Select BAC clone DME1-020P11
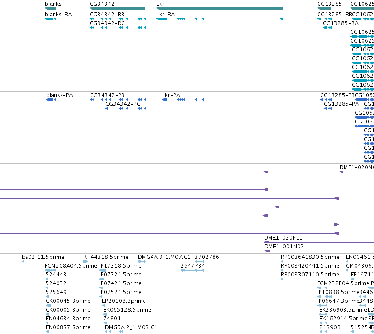 point(319,243)
